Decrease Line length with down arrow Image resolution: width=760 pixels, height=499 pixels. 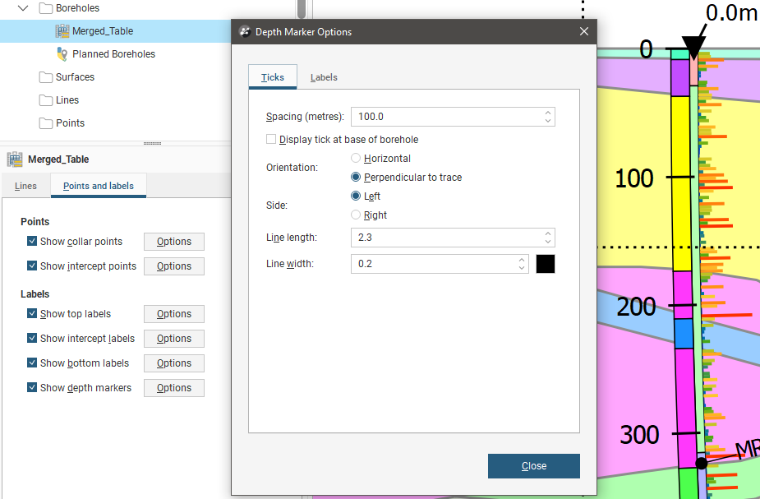coord(548,242)
